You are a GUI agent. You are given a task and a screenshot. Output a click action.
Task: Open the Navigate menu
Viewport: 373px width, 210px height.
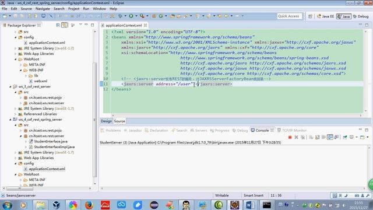click(43, 9)
